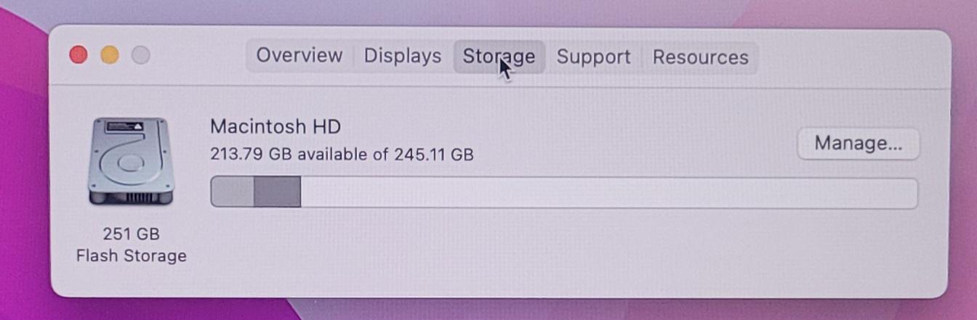Screen dimensions: 977x320
Task: Select the Macintosh HD volume name
Action: 276,126
